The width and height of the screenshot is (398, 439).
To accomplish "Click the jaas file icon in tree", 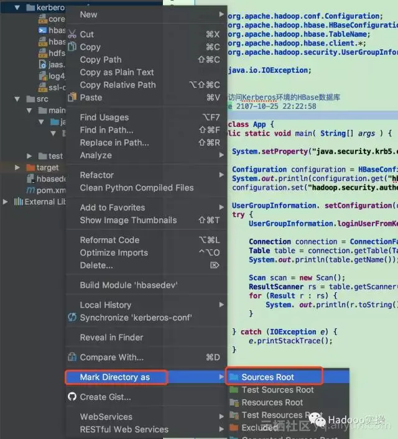I will coord(42,65).
